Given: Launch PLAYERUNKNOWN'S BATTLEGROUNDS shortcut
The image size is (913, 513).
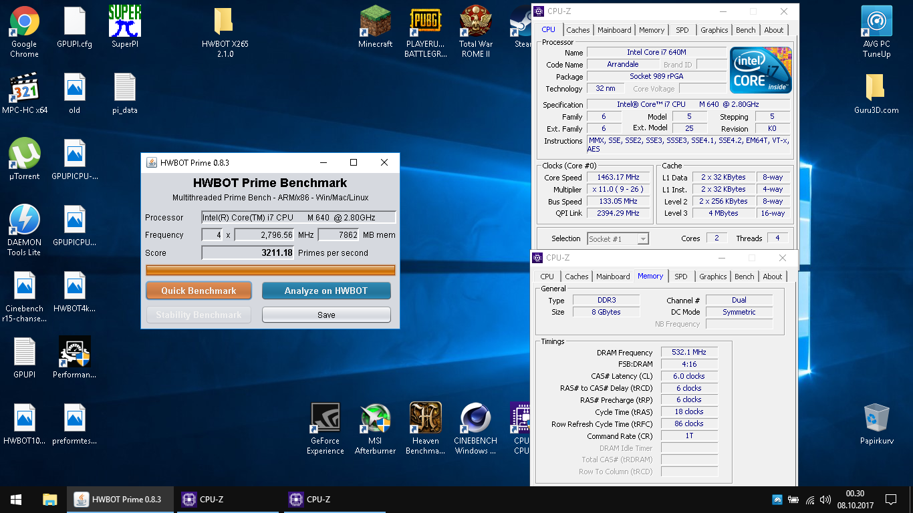Looking at the screenshot, I should [x=426, y=32].
